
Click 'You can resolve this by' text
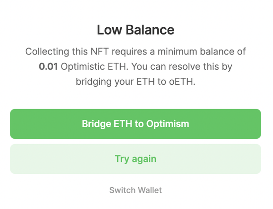coord(182,66)
